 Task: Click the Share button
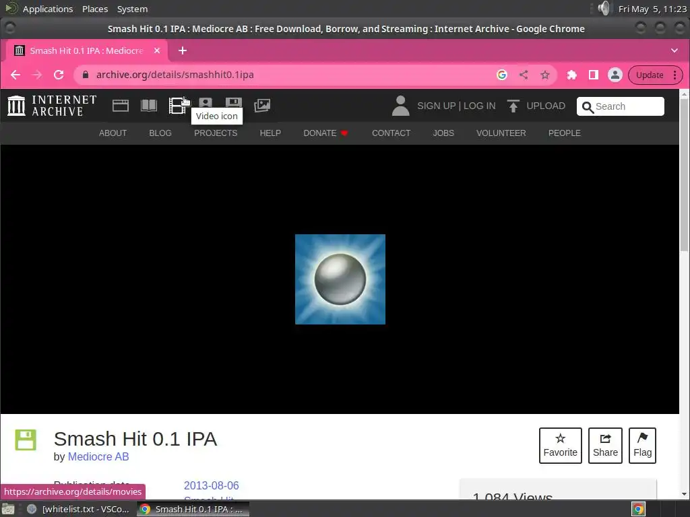pos(605,446)
